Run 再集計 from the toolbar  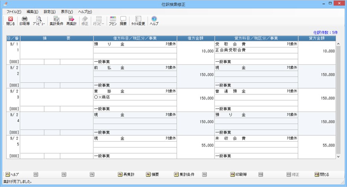coord(71,20)
